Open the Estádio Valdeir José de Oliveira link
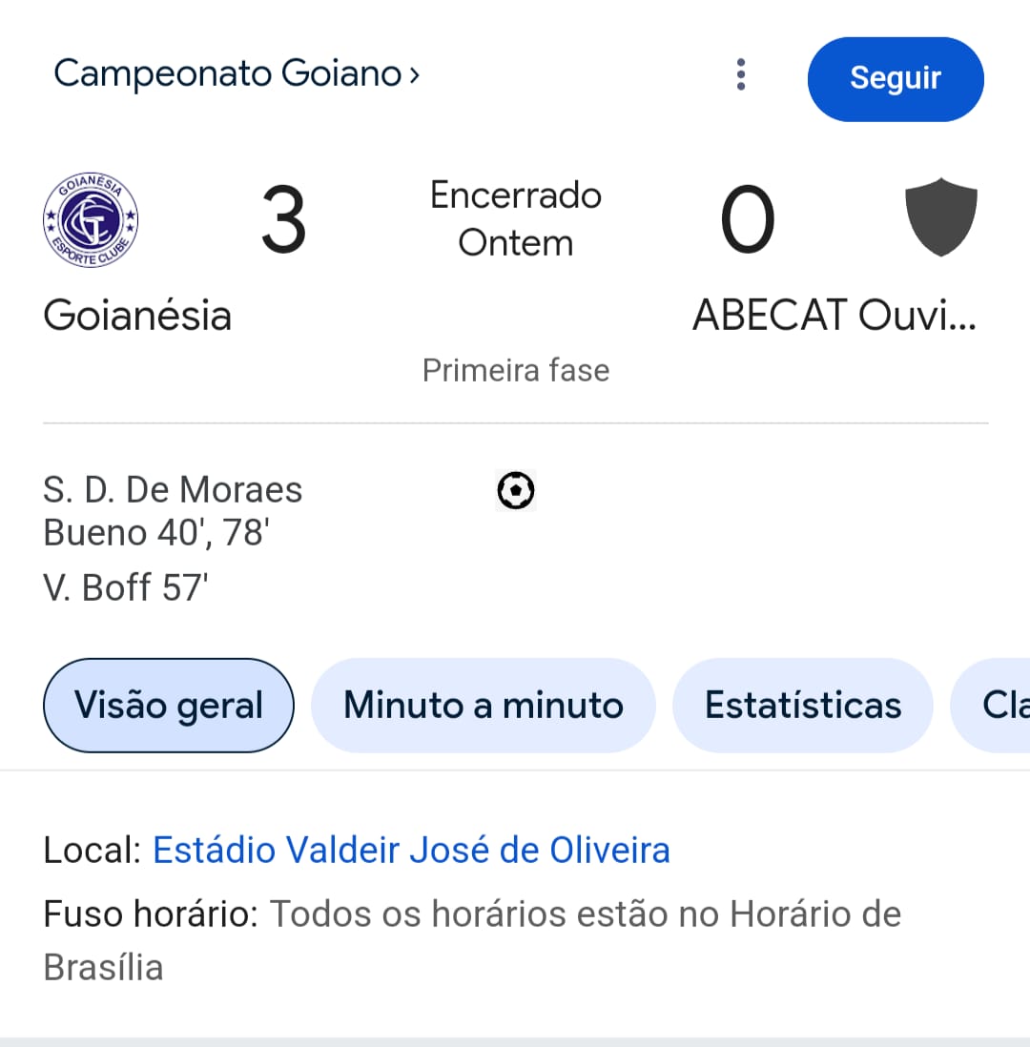Image resolution: width=1030 pixels, height=1047 pixels. coord(411,850)
